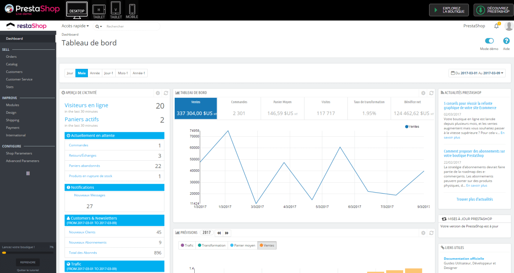Screen dimensions: 514x273
Task: Select the Année-1 period tab
Action: point(139,73)
